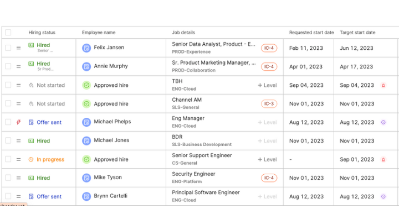Click Mike Tyson's profile avatar icon

86,178
